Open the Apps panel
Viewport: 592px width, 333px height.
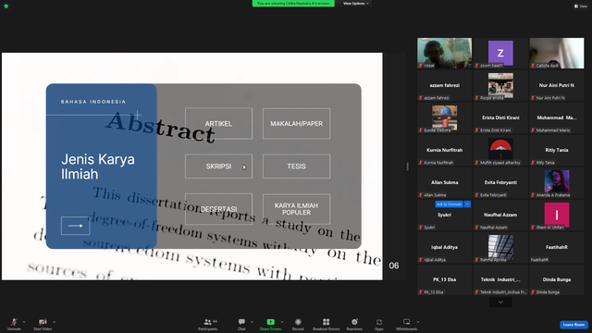tap(379, 324)
